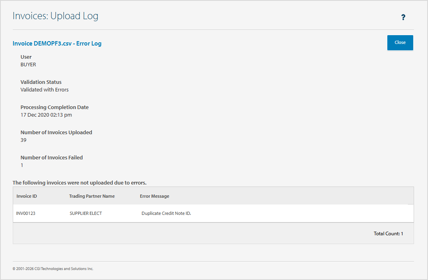Select the SUPPLIER ELECT partner cell

[x=86, y=213]
